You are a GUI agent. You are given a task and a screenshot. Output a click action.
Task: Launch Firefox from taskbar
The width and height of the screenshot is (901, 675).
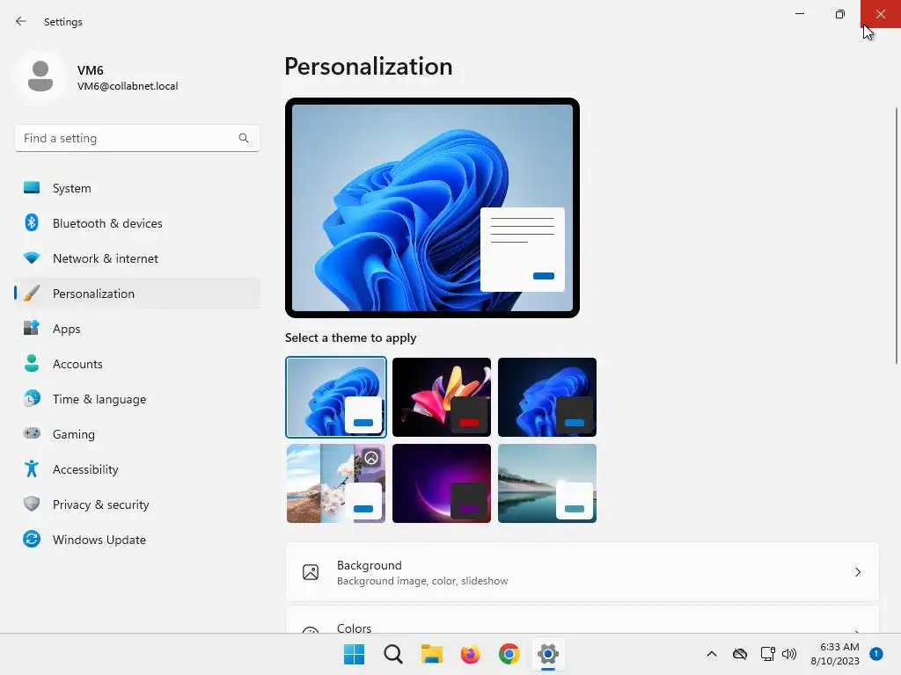(470, 654)
